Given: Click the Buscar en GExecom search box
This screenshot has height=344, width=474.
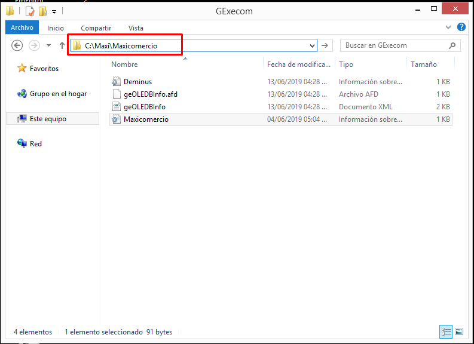Looking at the screenshot, I should tap(400, 45).
